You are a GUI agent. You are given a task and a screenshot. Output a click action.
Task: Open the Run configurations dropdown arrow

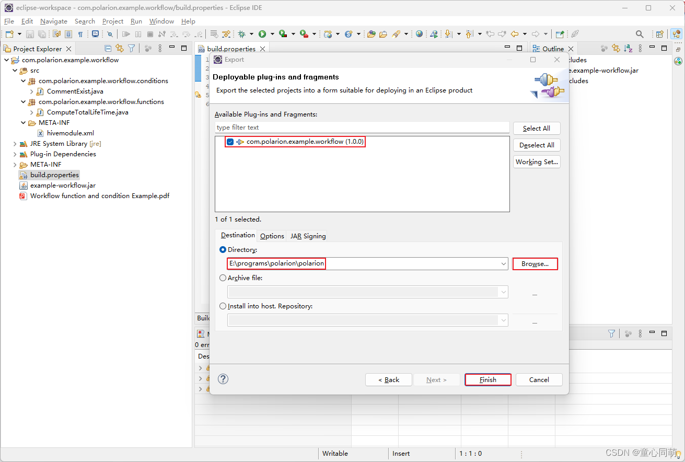coord(272,34)
